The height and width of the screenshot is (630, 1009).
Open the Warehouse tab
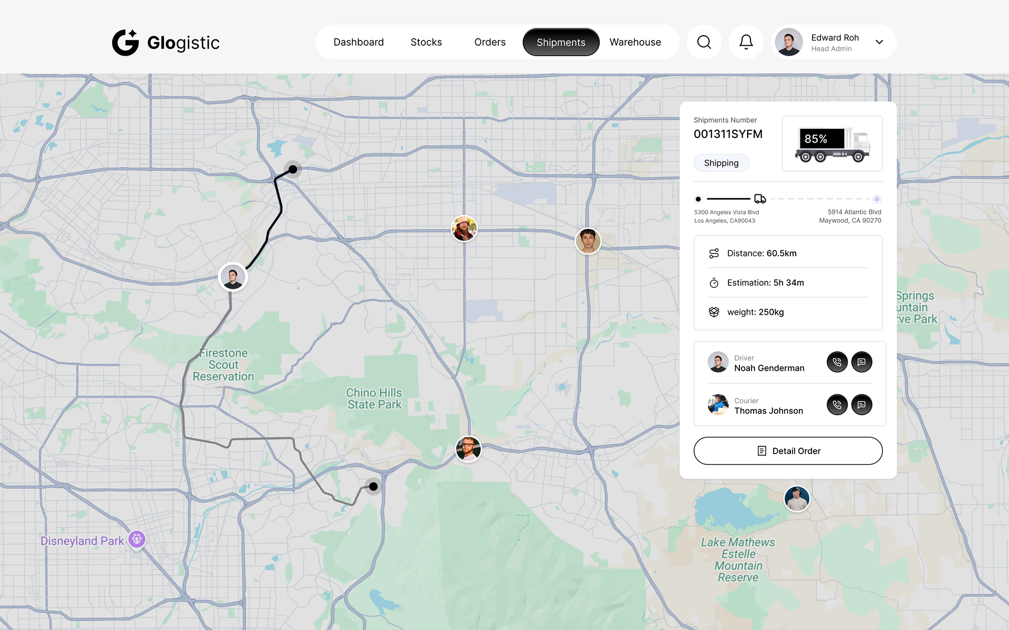click(x=635, y=42)
